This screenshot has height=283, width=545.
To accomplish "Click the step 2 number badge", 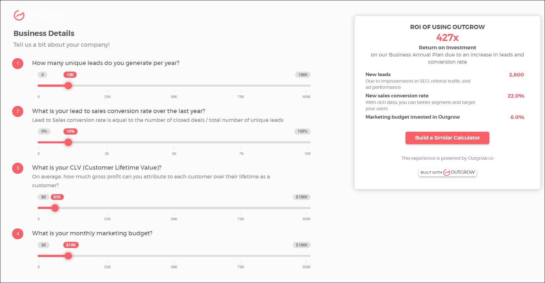I will pyautogui.click(x=18, y=111).
